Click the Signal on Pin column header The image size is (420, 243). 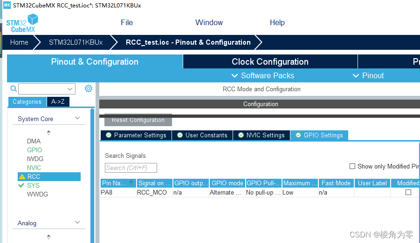pyautogui.click(x=155, y=183)
